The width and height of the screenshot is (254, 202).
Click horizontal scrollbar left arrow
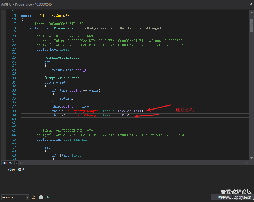pos(21,163)
